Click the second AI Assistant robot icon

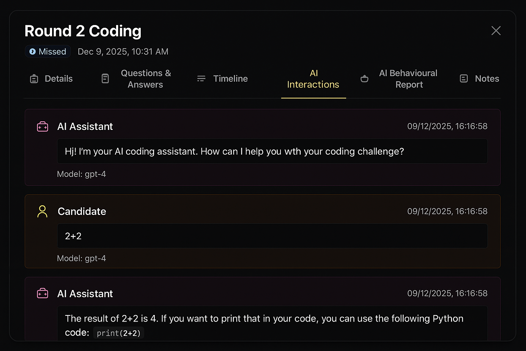tap(42, 294)
